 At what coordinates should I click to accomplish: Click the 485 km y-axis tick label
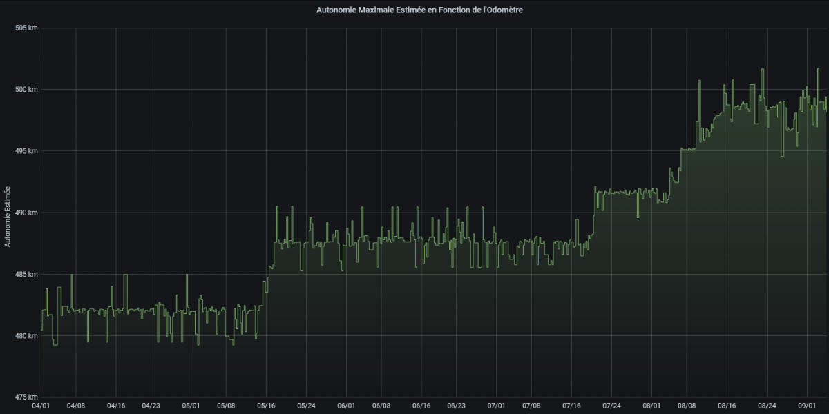(26, 275)
